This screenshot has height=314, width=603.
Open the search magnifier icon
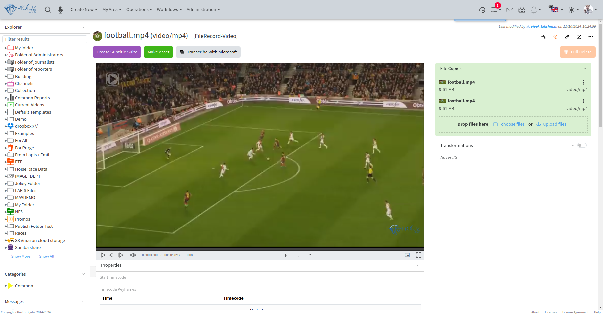[48, 10]
